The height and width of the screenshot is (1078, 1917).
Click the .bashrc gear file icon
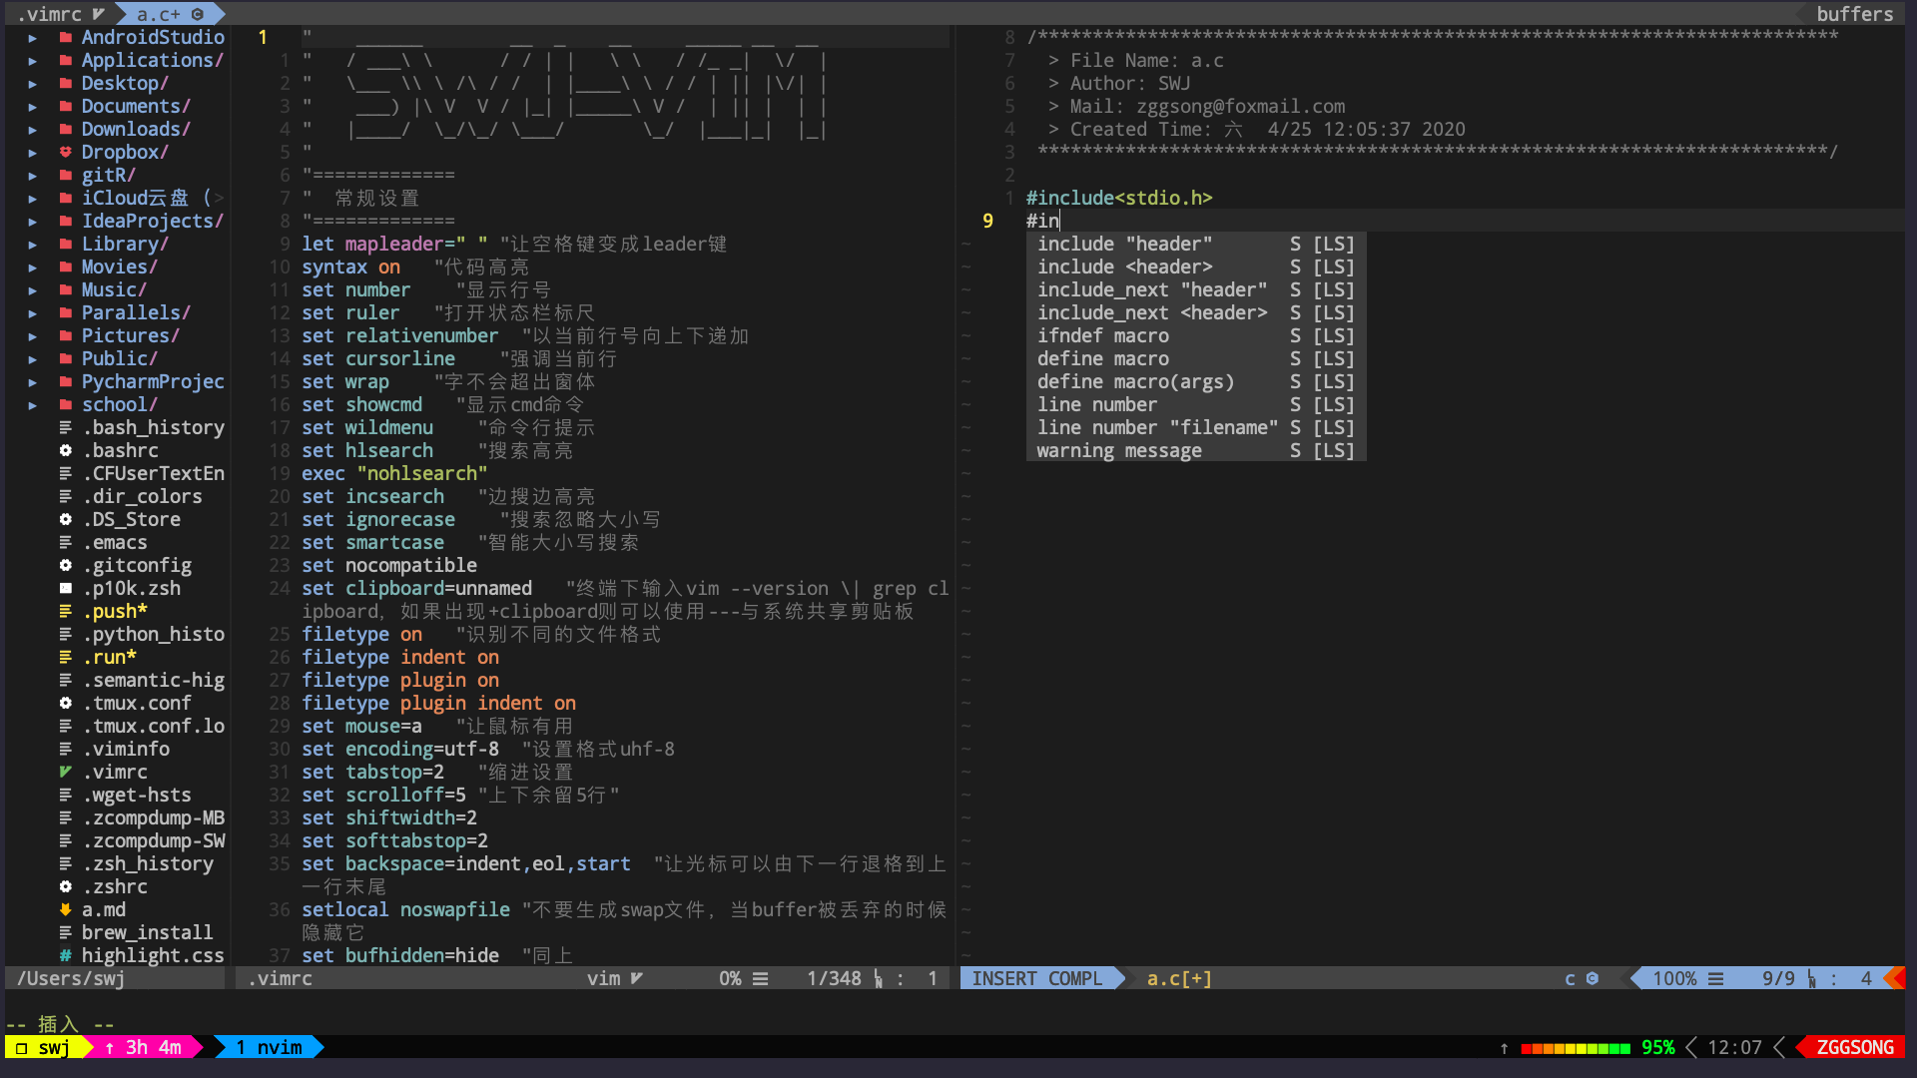click(x=65, y=450)
